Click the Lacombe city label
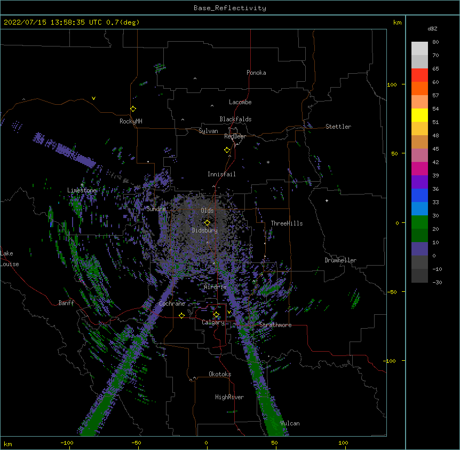This screenshot has height=450, width=460. tap(240, 102)
